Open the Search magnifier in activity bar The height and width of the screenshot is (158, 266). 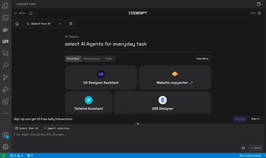point(5,65)
